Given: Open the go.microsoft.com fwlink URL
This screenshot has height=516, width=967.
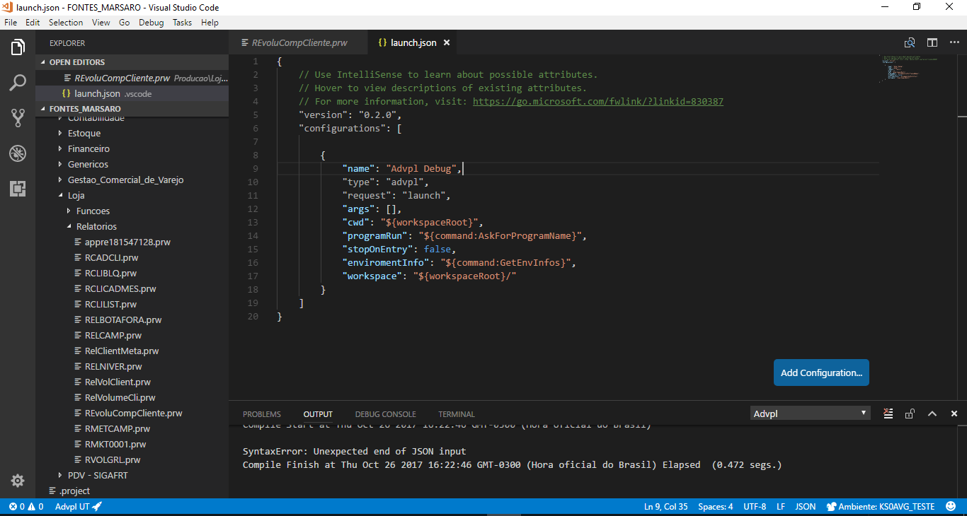Looking at the screenshot, I should (598, 101).
